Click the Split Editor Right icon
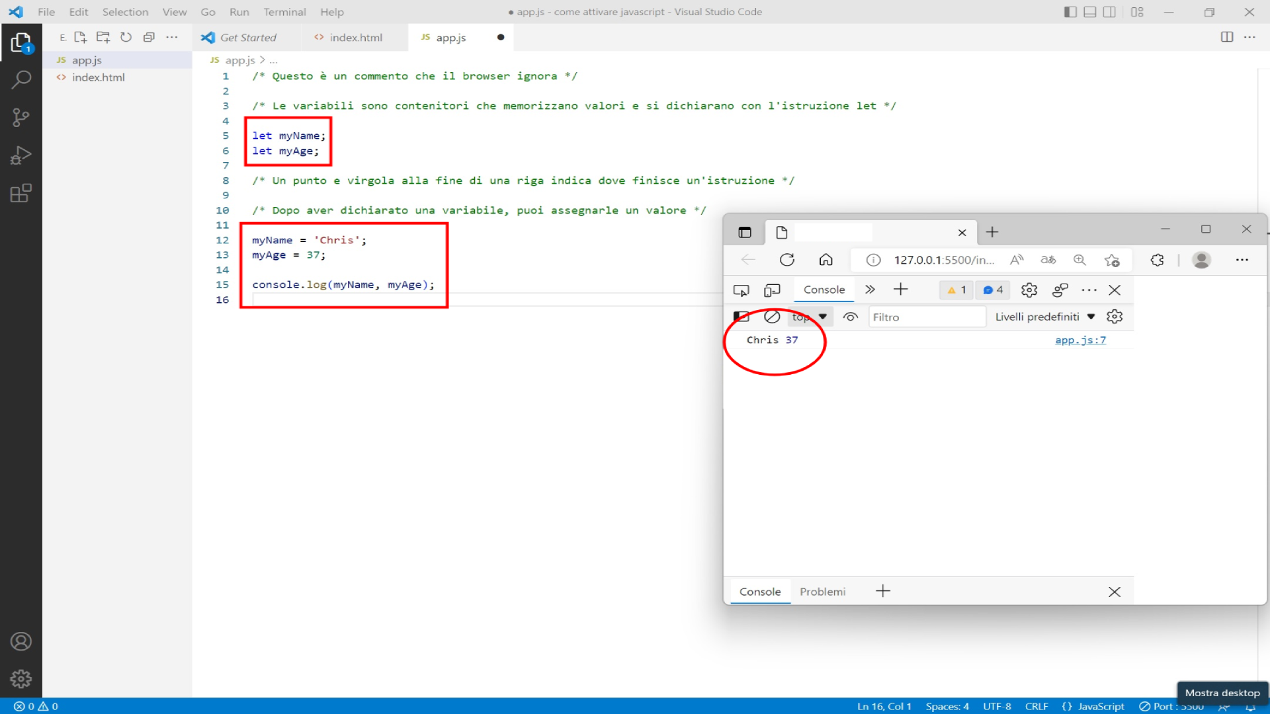Image resolution: width=1270 pixels, height=714 pixels. tap(1226, 37)
